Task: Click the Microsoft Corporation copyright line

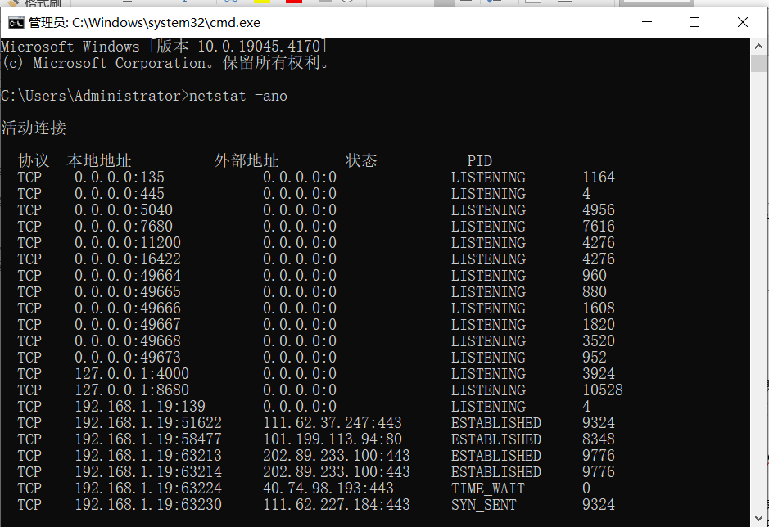Action: (x=165, y=63)
